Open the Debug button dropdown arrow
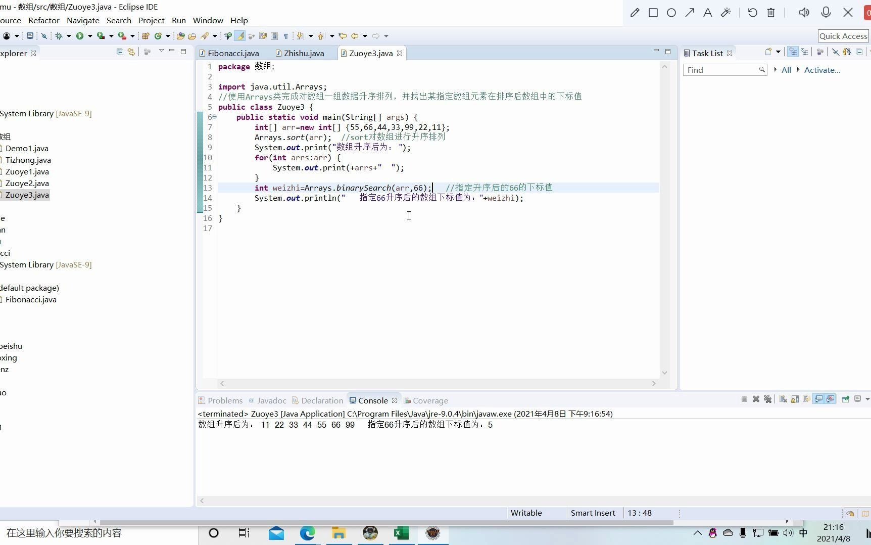This screenshot has width=871, height=545. tap(69, 36)
